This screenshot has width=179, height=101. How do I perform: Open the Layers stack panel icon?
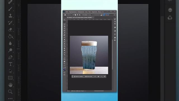coord(115,38)
